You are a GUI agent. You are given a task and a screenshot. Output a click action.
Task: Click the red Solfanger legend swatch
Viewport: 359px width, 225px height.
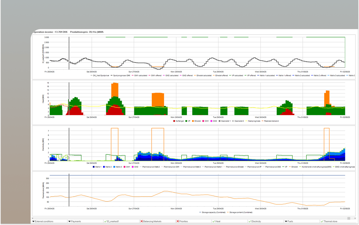pos(174,121)
